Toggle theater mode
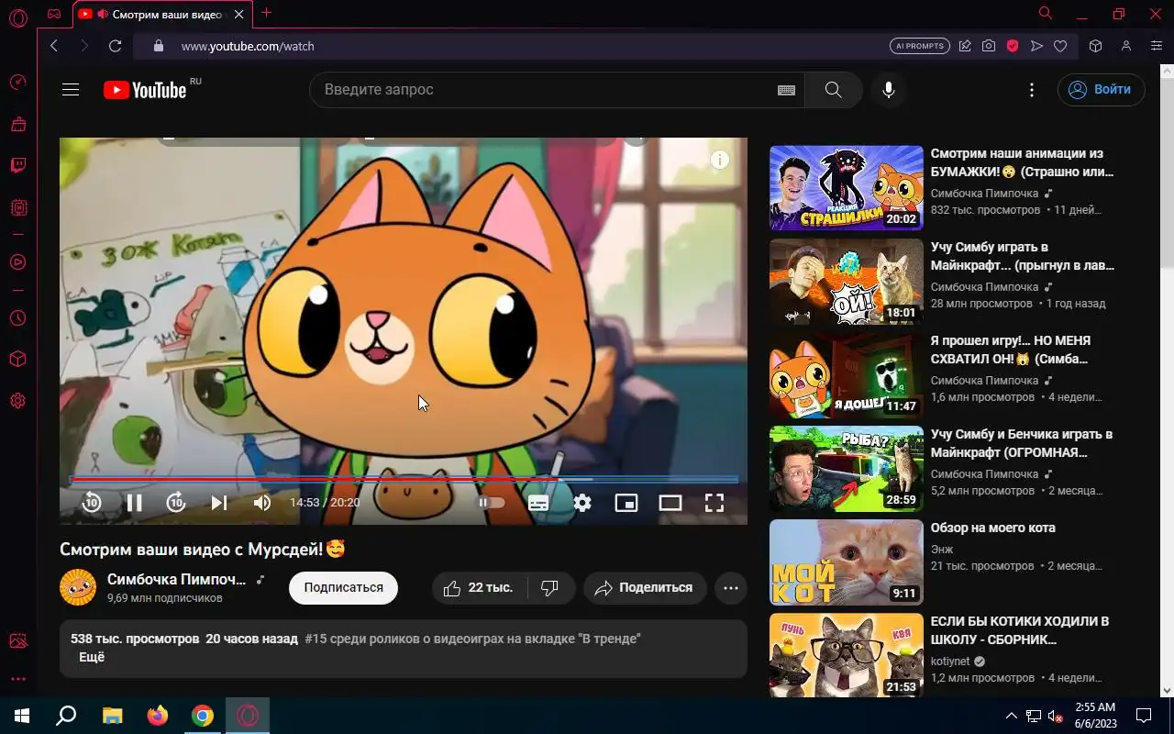The width and height of the screenshot is (1174, 734). point(670,502)
